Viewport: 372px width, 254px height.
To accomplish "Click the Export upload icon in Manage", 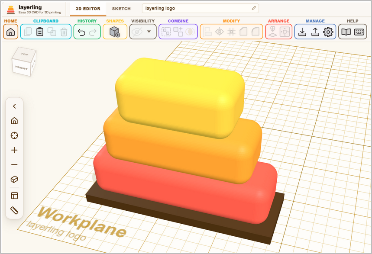I will pyautogui.click(x=315, y=32).
